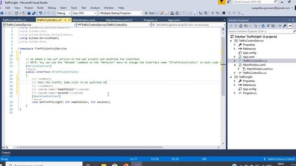This screenshot has width=296, height=166.
Task: Click the Home icon in Solution Explorer
Action: point(240,26)
